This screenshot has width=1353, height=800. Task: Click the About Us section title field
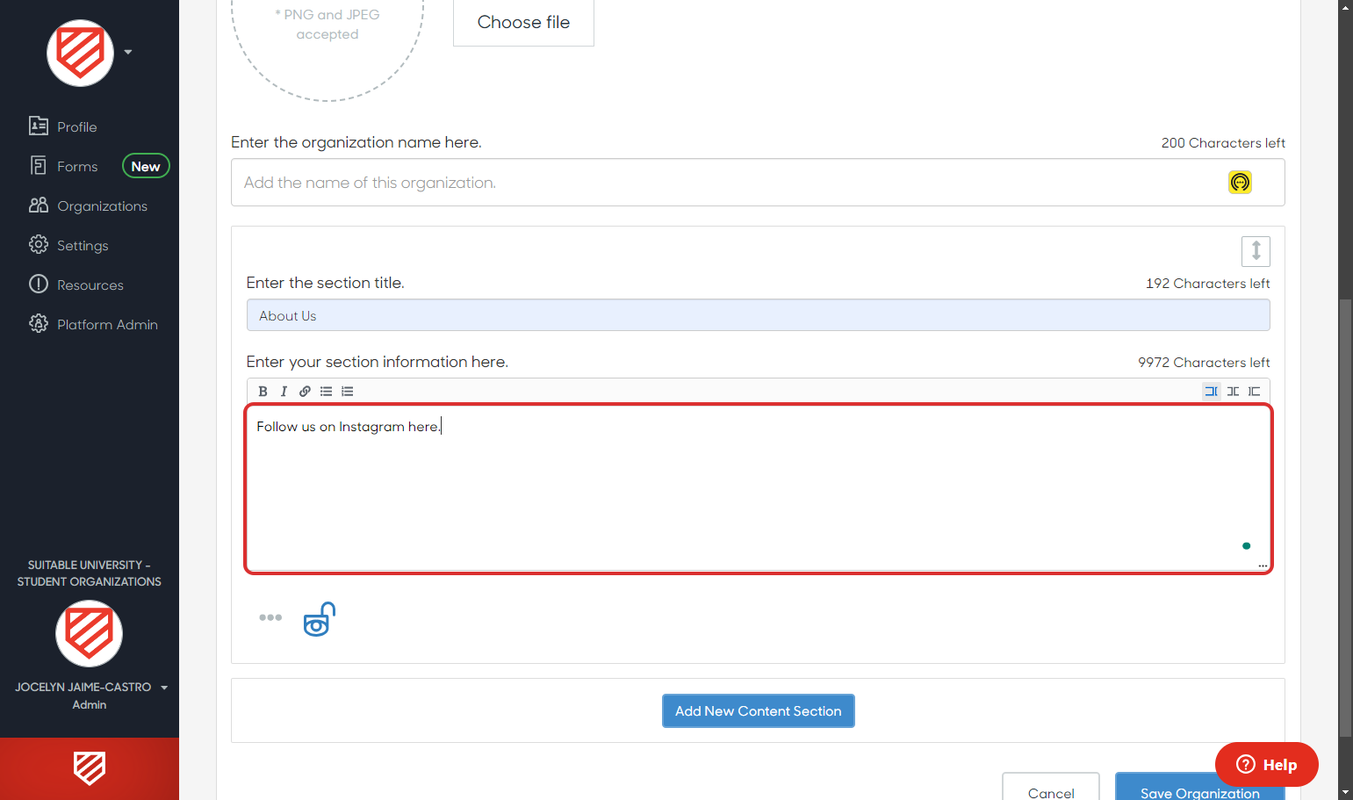point(758,314)
